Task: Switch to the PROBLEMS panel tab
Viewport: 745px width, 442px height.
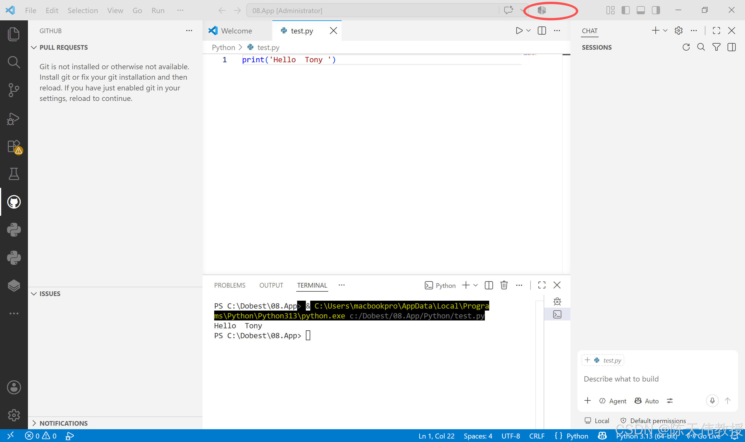Action: tap(229, 285)
